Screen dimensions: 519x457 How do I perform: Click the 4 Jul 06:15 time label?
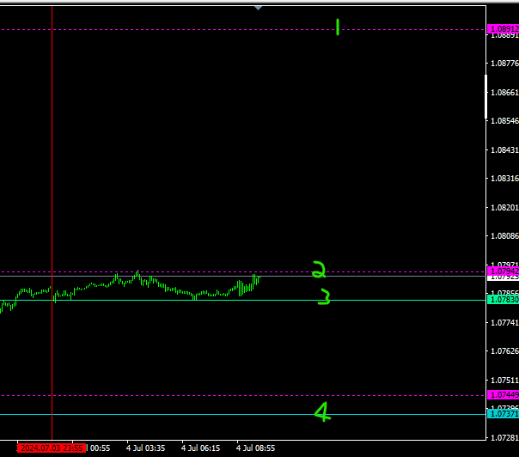click(200, 448)
